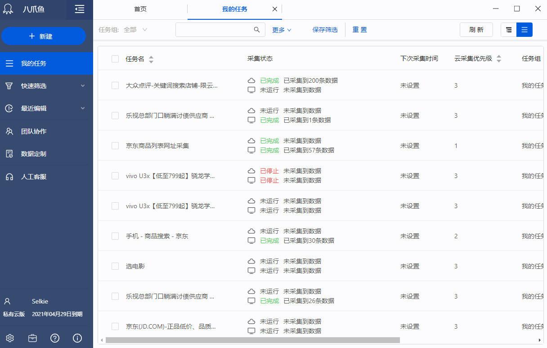Image resolution: width=547 pixels, height=348 pixels.
Task: Open settings gear icon in sidebar footer
Action: tap(10, 338)
